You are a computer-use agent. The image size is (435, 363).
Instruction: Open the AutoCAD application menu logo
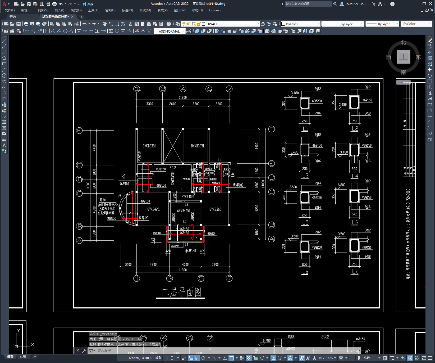tap(4, 4)
